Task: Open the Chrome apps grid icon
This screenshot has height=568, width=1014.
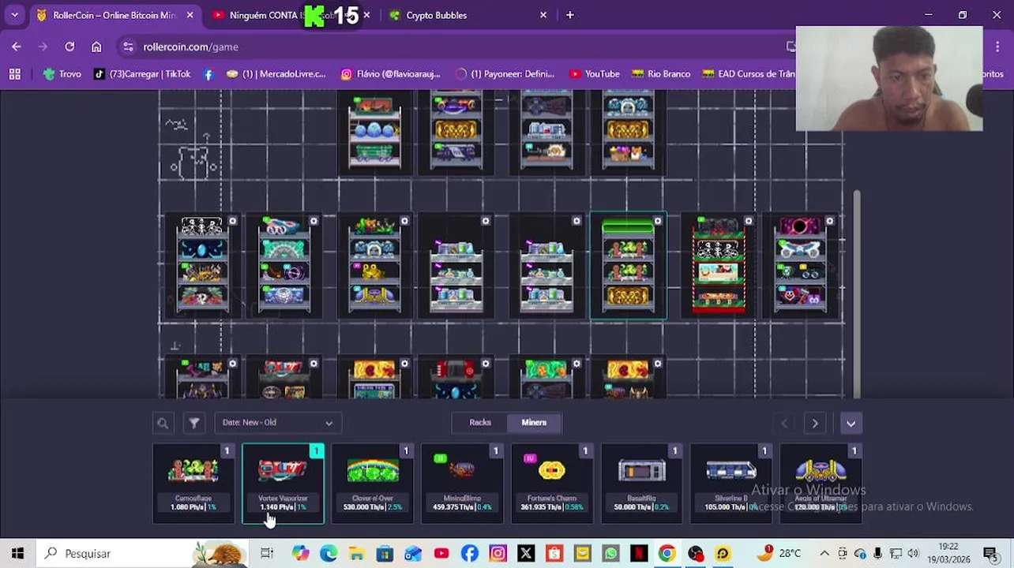Action: tap(14, 73)
